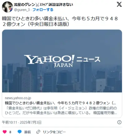Click the article description snippet text
Viewport: 125px width, 136px height.
click(61, 110)
